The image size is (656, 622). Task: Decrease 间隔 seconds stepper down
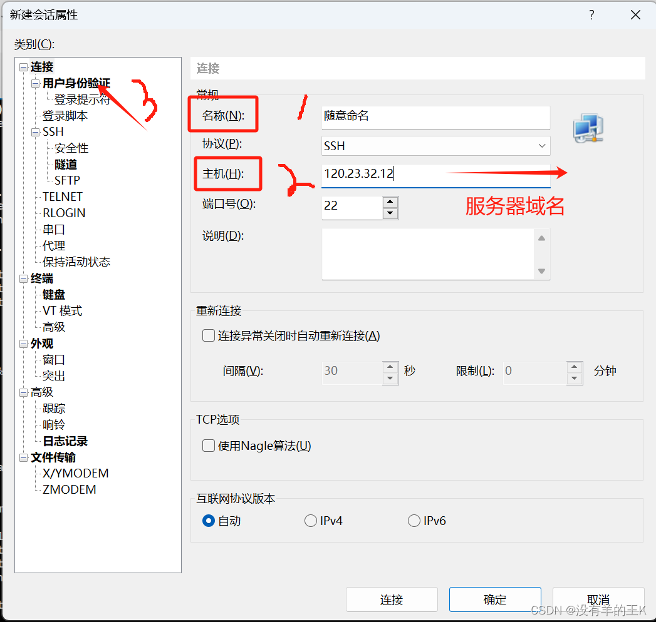(390, 379)
